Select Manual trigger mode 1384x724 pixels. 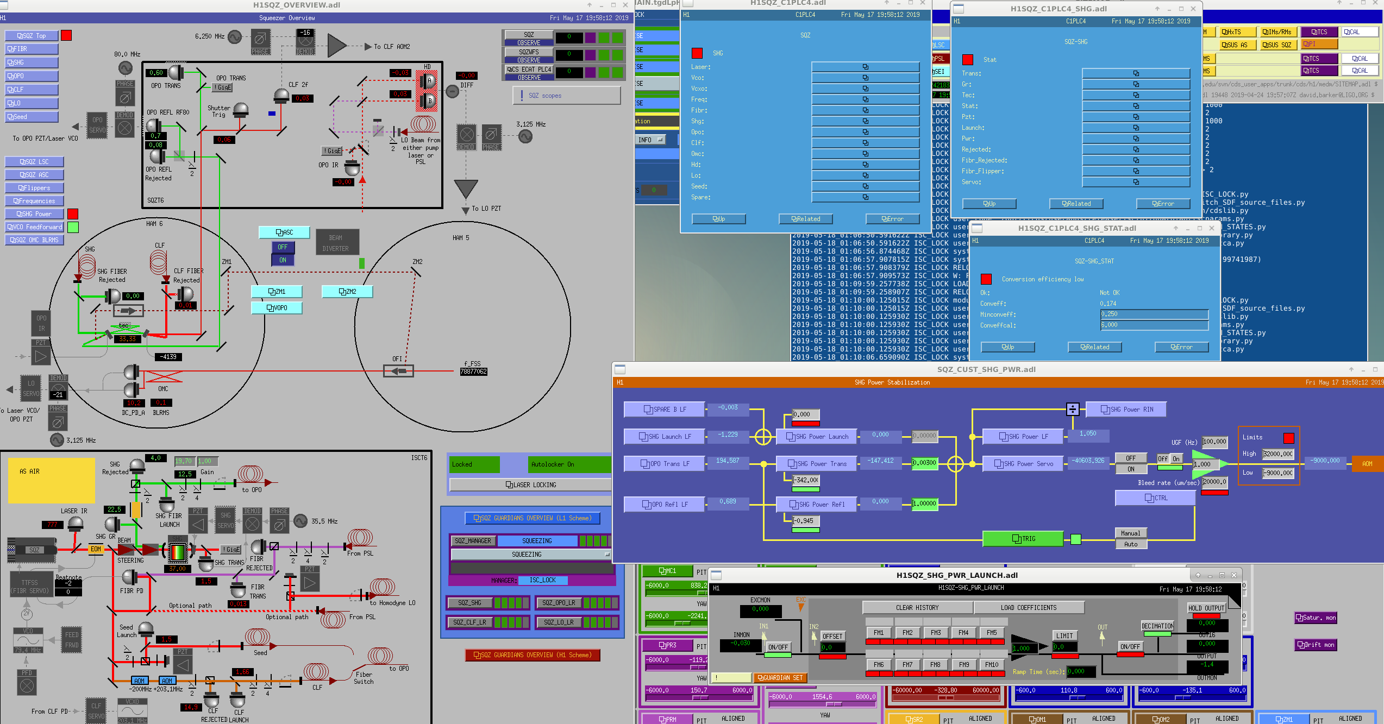pos(1131,533)
